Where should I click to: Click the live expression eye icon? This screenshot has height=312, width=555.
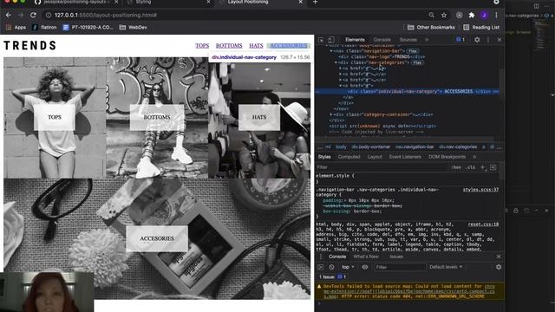(x=365, y=267)
